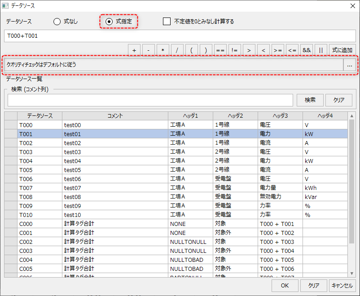
Task: Click the 検索 search button
Action: coord(310,100)
